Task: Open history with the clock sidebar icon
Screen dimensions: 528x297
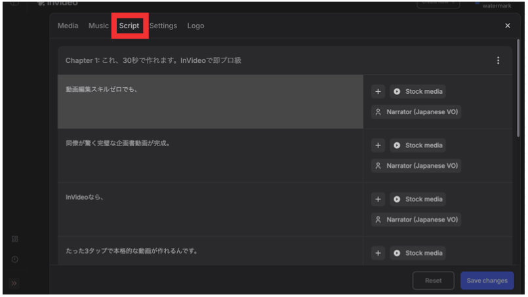Action: pyautogui.click(x=14, y=260)
